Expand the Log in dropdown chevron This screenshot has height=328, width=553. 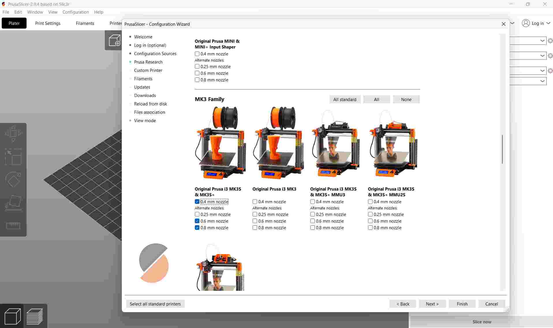pyautogui.click(x=548, y=23)
